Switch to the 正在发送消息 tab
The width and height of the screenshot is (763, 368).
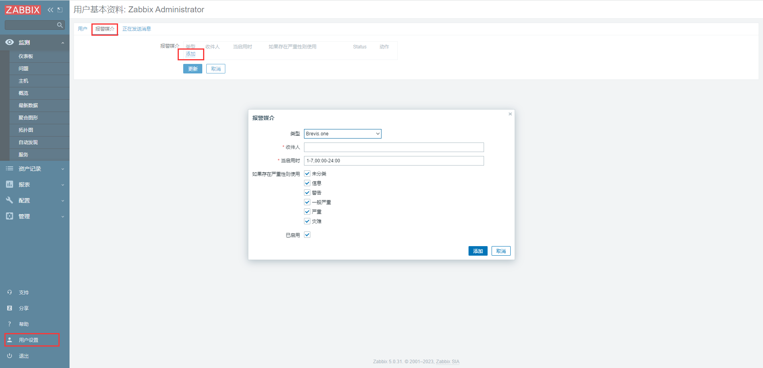136,29
